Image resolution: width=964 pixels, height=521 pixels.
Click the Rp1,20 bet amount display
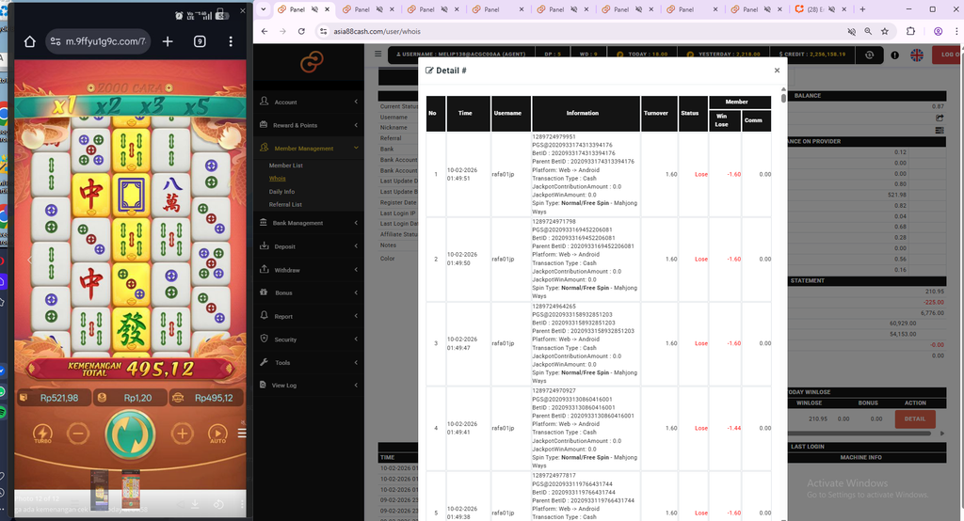(130, 398)
